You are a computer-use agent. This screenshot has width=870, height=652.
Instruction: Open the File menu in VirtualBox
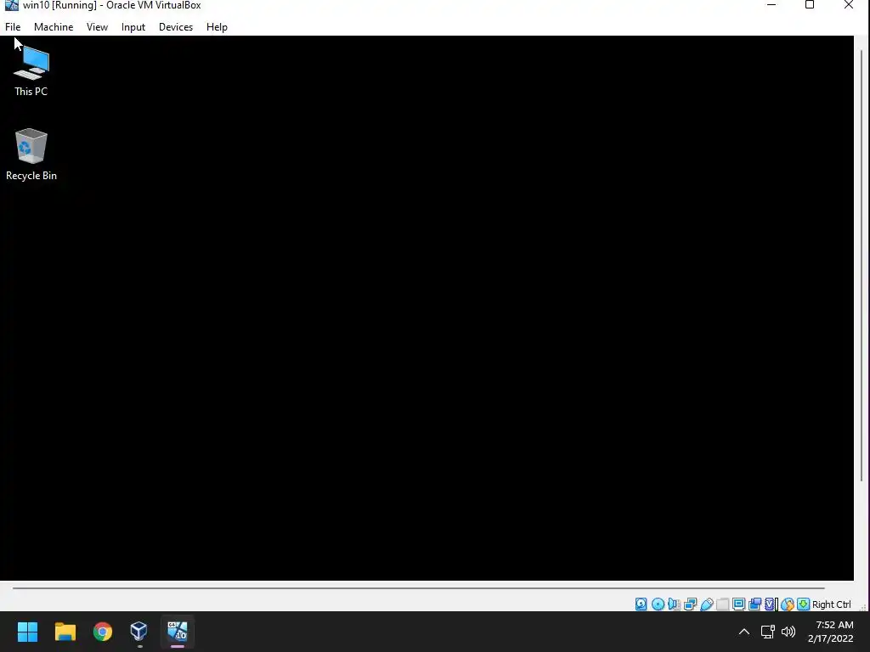pyautogui.click(x=13, y=26)
